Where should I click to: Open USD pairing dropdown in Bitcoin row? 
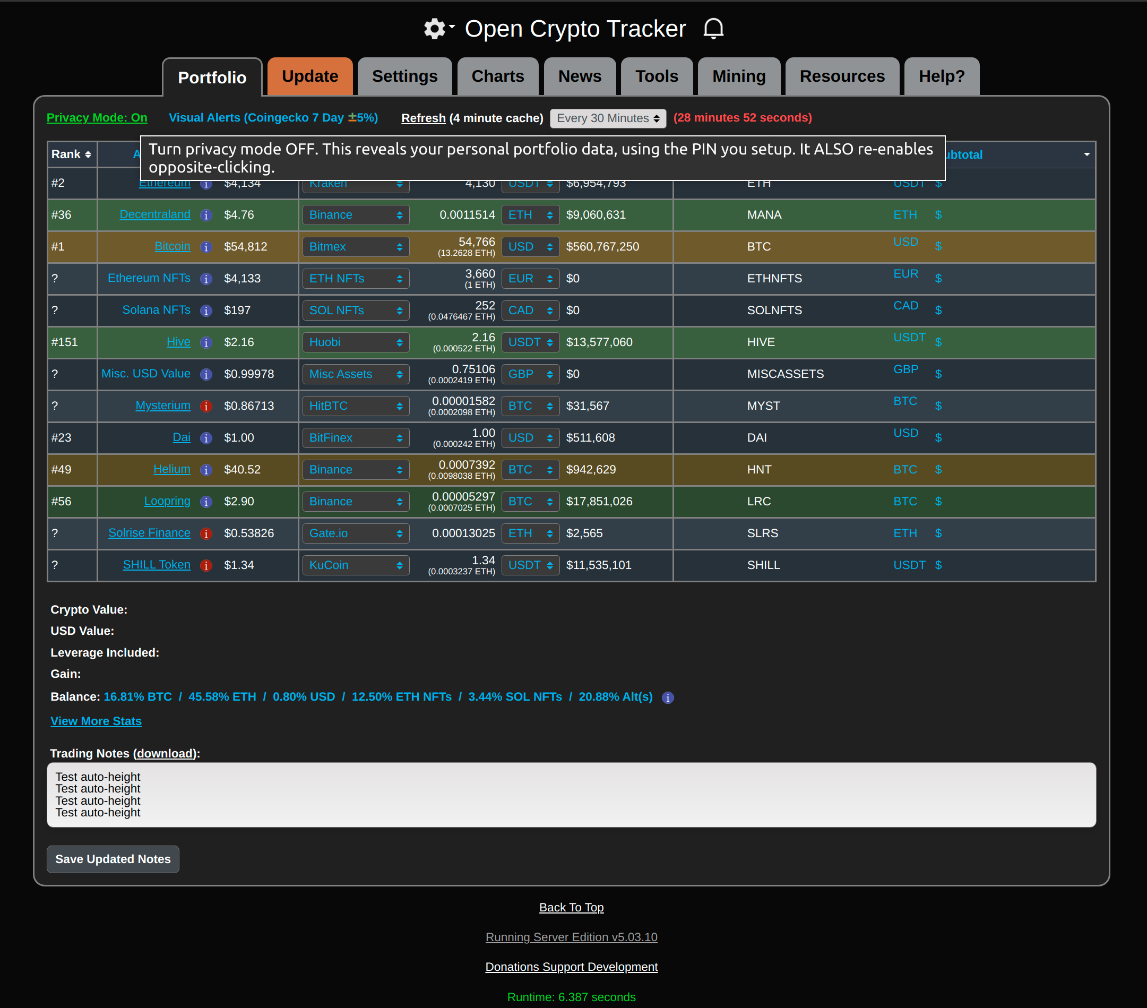point(530,247)
